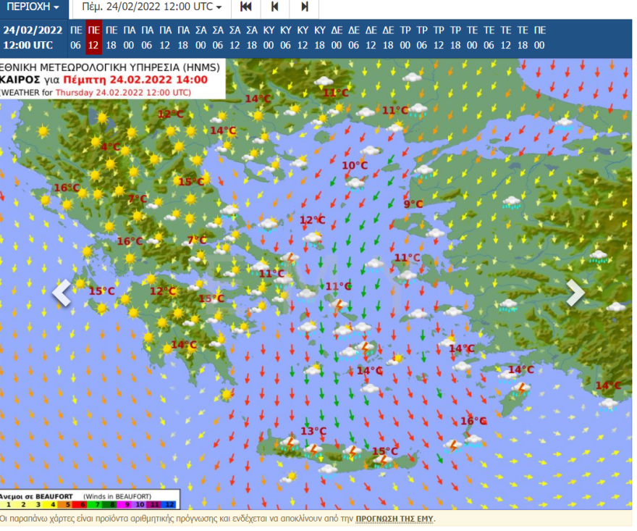Jump to the first forecast frame
The height and width of the screenshot is (531, 637).
click(x=246, y=7)
